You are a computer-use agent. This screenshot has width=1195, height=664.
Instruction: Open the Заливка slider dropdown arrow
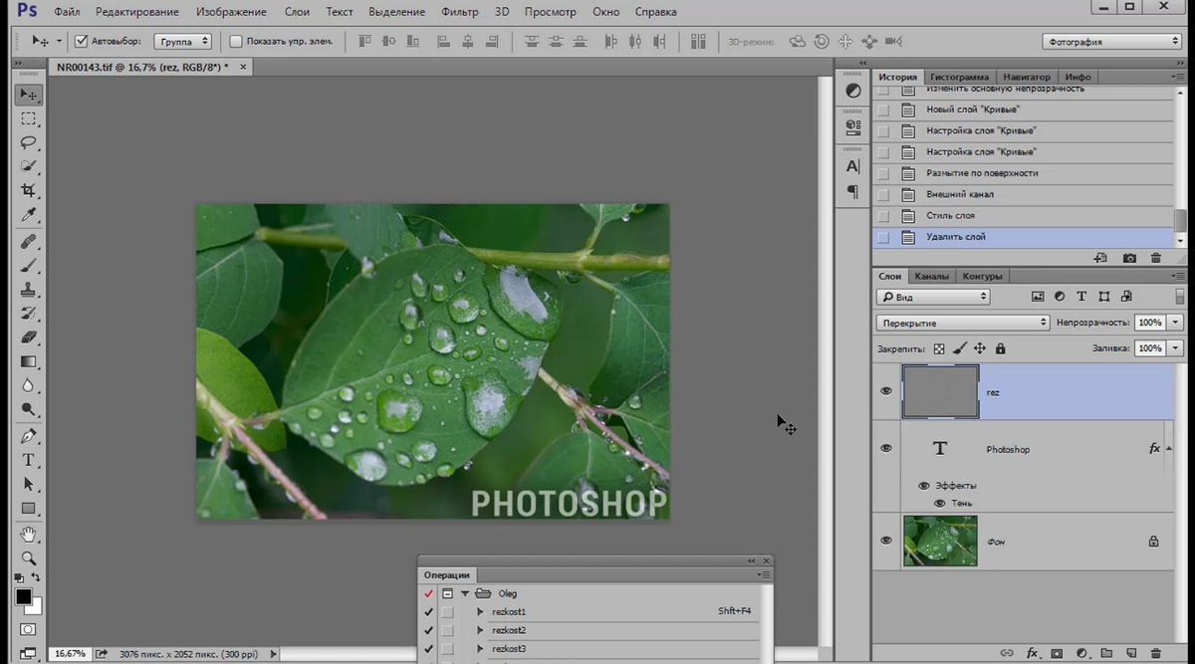click(x=1176, y=348)
